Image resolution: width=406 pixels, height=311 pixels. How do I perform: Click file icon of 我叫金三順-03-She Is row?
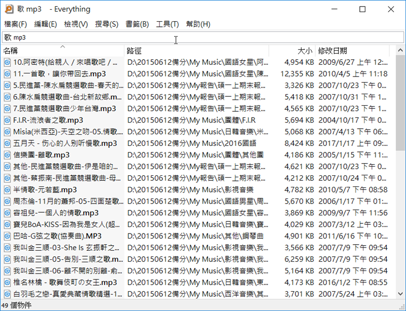pyautogui.click(x=8, y=248)
